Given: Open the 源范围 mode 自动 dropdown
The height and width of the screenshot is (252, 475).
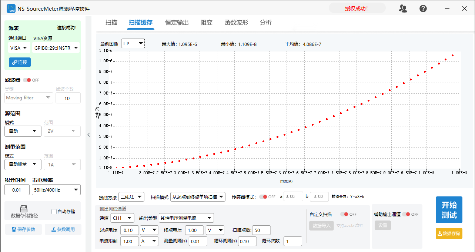Looking at the screenshot, I should click(x=23, y=131).
